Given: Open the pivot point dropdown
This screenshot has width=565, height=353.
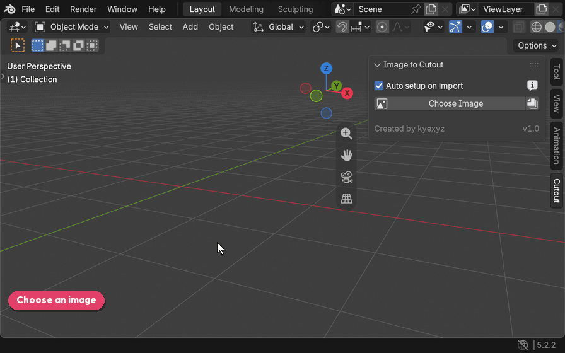Looking at the screenshot, I should (x=321, y=27).
